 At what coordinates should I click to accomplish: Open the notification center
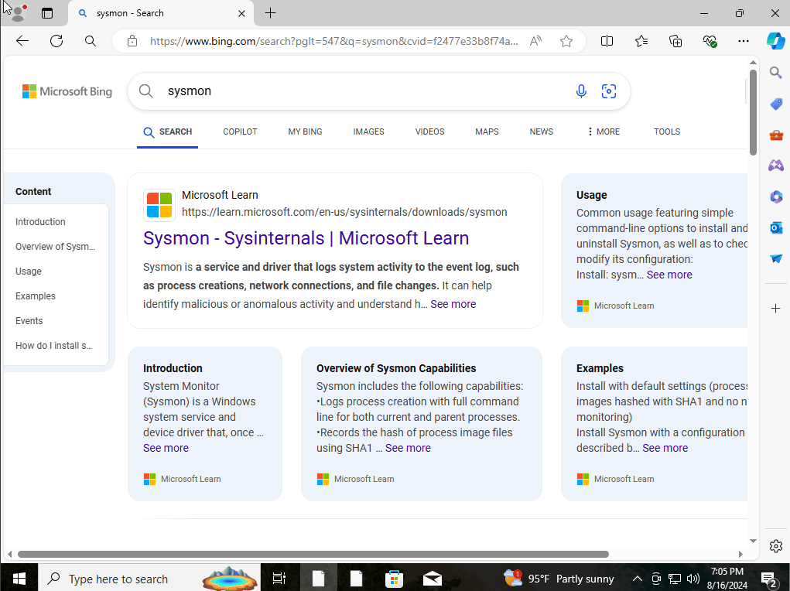(x=769, y=579)
